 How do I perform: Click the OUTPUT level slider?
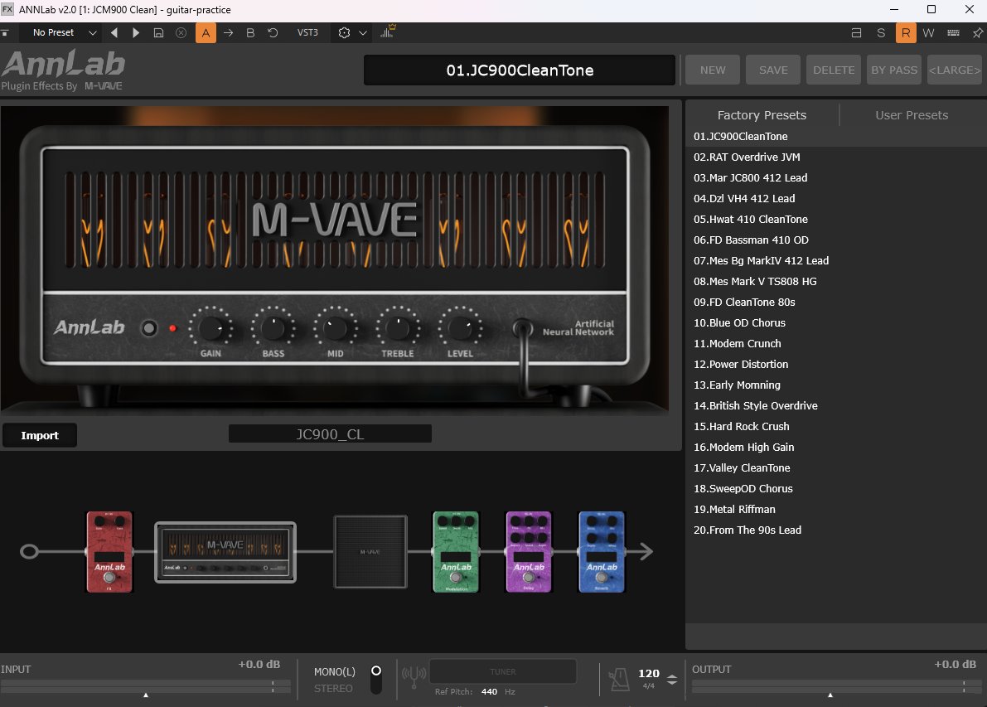pyautogui.click(x=836, y=686)
